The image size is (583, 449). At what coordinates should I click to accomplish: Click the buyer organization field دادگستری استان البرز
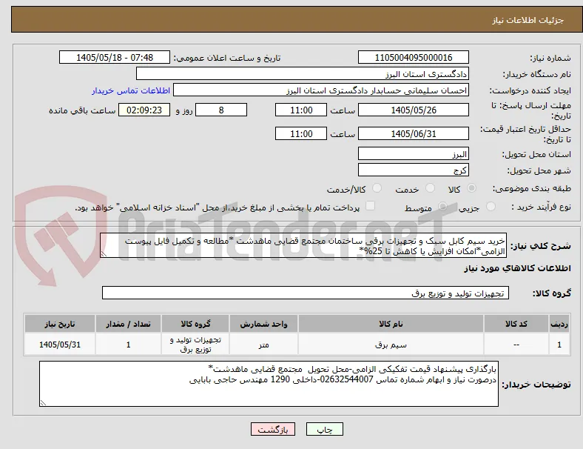pos(303,73)
